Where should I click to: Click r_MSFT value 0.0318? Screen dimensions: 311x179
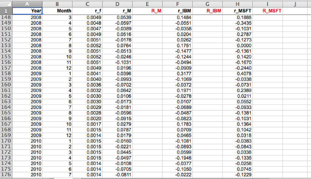tap(238, 135)
